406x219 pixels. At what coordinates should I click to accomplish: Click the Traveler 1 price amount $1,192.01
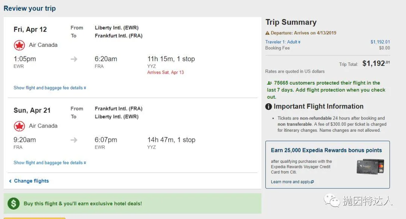(380, 42)
